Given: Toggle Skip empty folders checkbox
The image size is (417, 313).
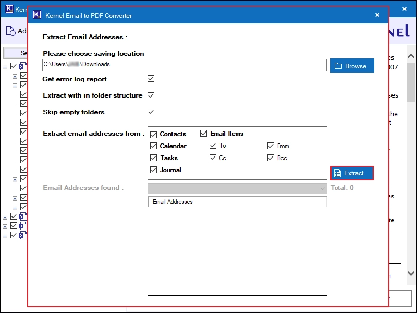Looking at the screenshot, I should click(x=151, y=112).
